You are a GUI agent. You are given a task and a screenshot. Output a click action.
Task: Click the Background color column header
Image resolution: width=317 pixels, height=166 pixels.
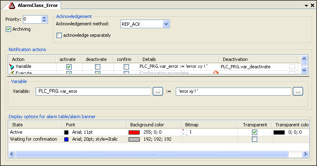click(x=154, y=125)
